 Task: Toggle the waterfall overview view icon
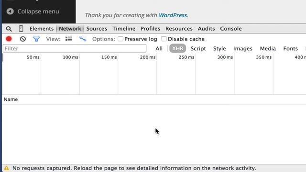click(x=83, y=39)
